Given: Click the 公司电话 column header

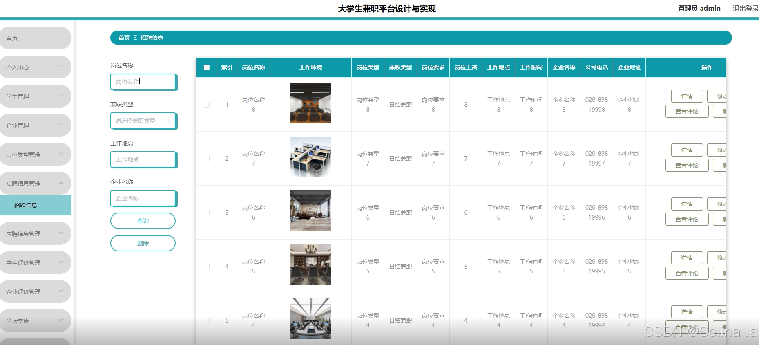Looking at the screenshot, I should click(596, 67).
